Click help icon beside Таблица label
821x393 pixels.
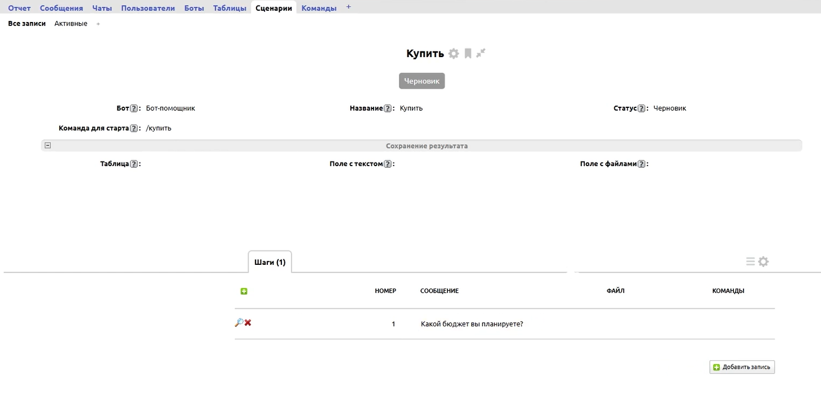[134, 164]
